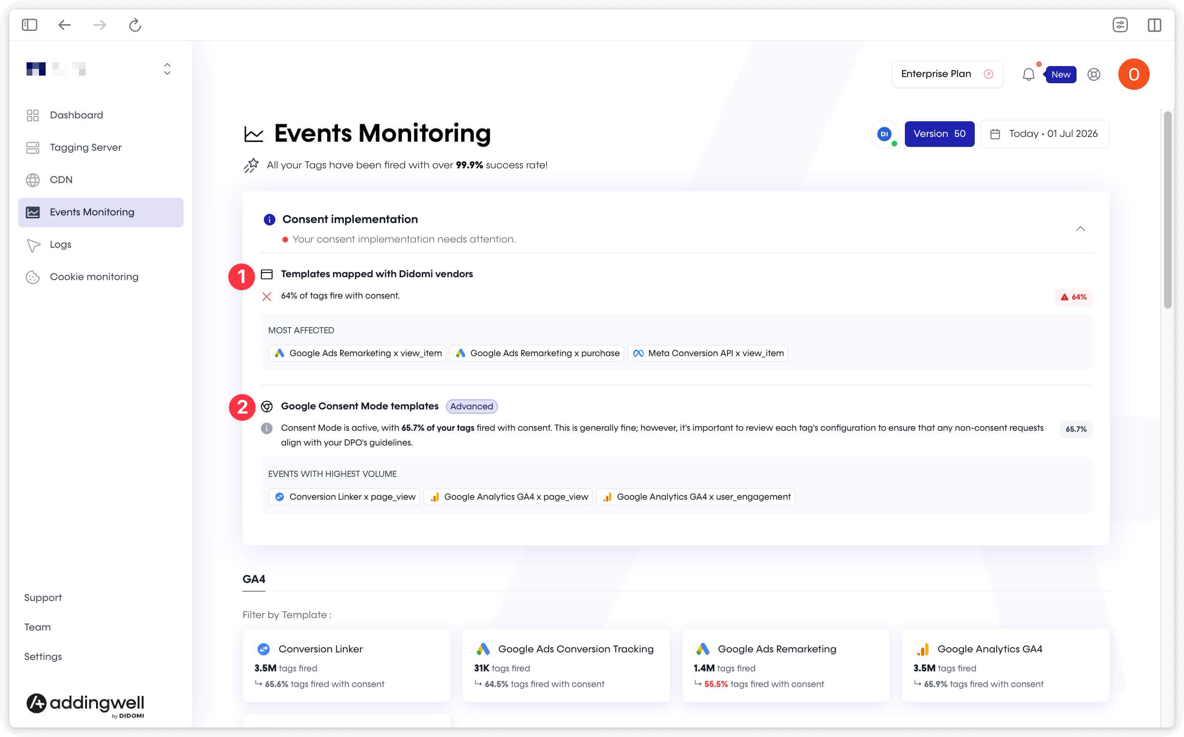Click the 65.7% badge
Screen dimensions: 1184x737
coord(1076,429)
